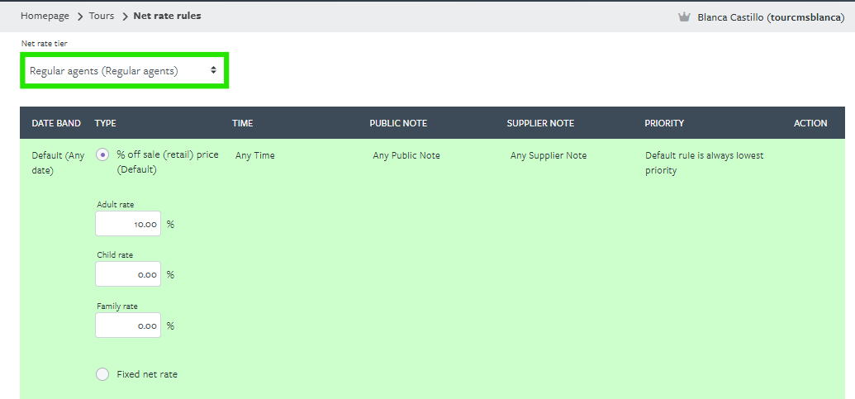The image size is (855, 399).
Task: Click the 'Net rate tier' label
Action: pos(44,42)
